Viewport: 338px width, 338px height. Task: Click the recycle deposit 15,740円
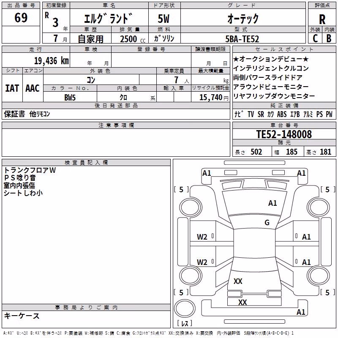[214, 98]
